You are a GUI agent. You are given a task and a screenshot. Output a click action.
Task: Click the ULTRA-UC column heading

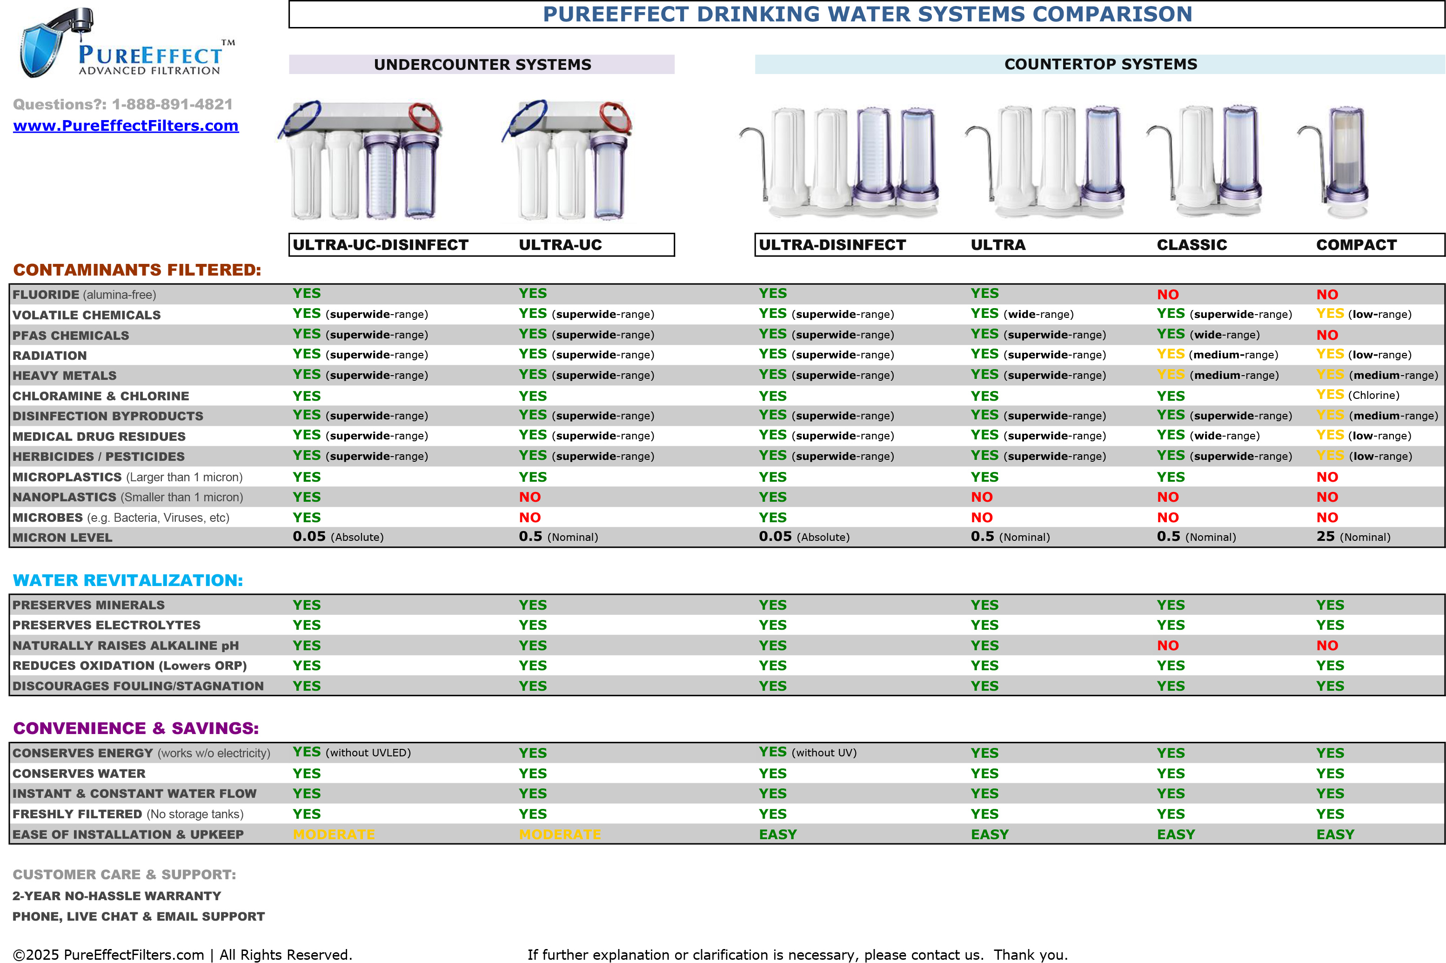[x=560, y=245]
